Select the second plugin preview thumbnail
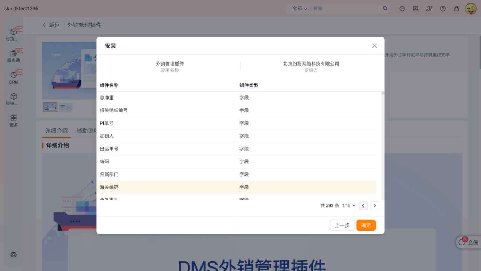This screenshot has width=481, height=271. [66, 107]
